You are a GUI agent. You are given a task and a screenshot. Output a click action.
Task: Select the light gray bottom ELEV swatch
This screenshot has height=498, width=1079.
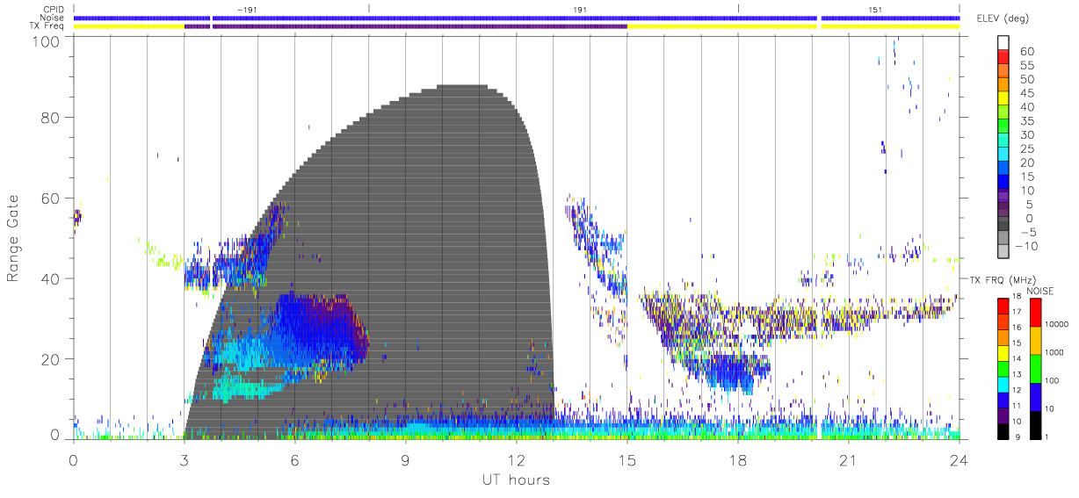point(1004,253)
